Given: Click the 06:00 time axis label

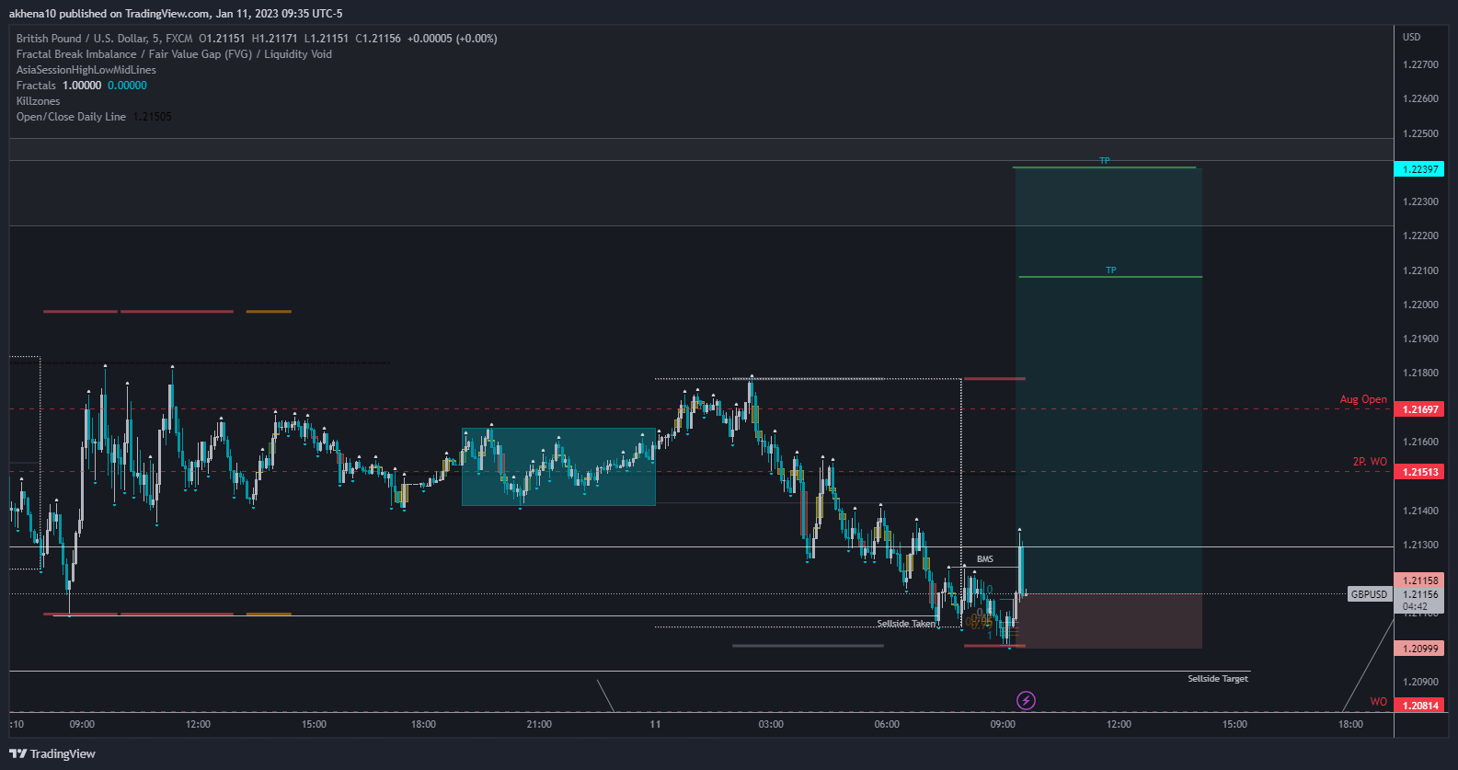Looking at the screenshot, I should 887,724.
